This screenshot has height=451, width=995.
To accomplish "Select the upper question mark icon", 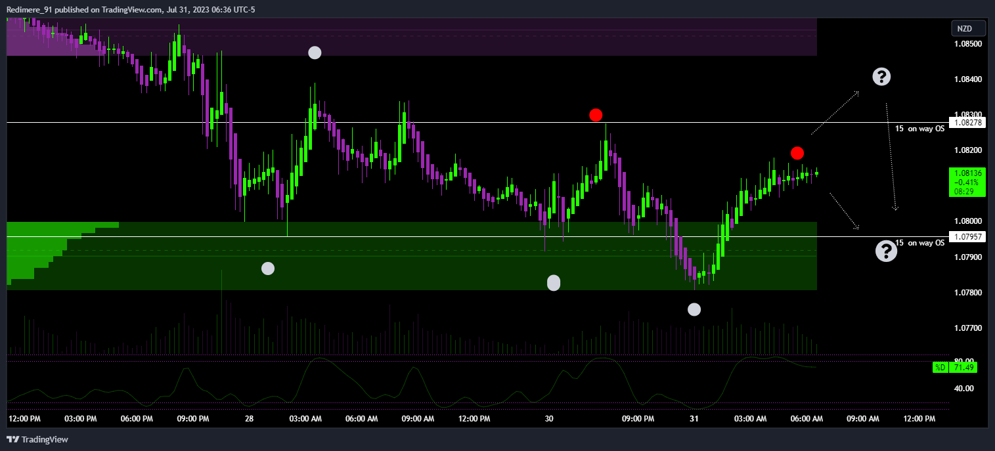I will coord(881,77).
